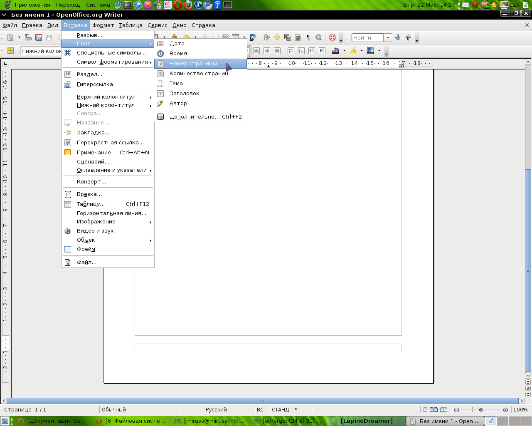
Task: Open Дополнительно fields dialog
Action: 201,117
